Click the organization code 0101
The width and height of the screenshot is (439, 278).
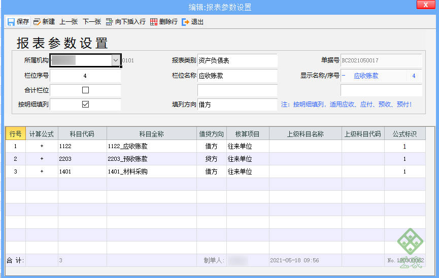click(x=128, y=60)
